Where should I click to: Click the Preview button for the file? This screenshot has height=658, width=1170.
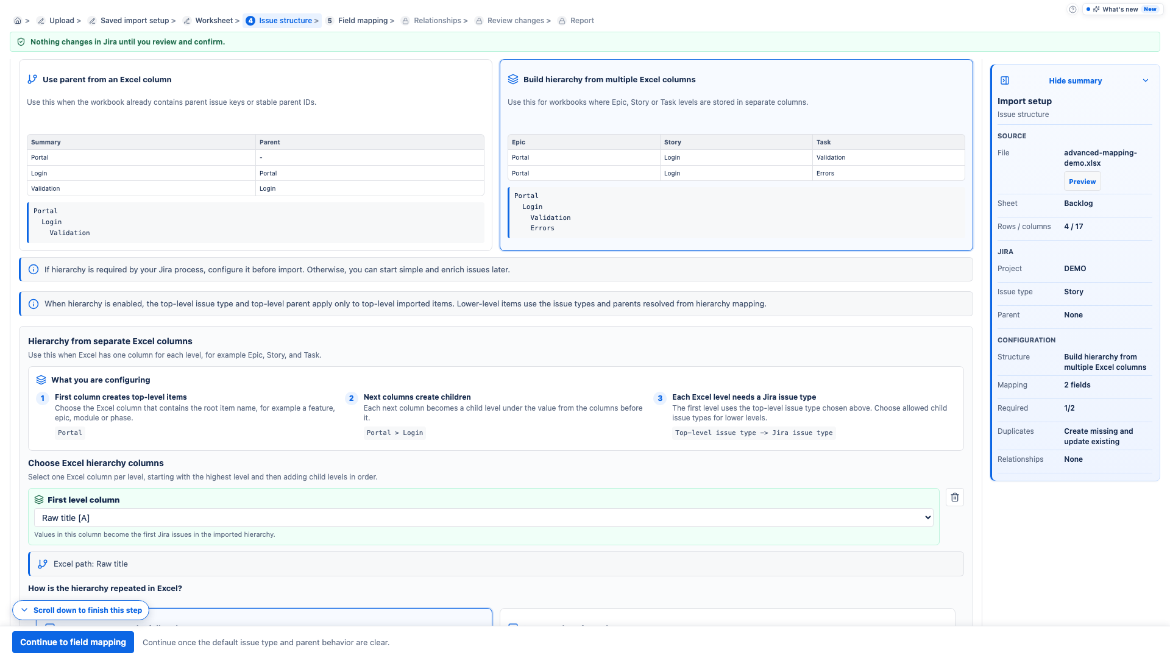1082,182
